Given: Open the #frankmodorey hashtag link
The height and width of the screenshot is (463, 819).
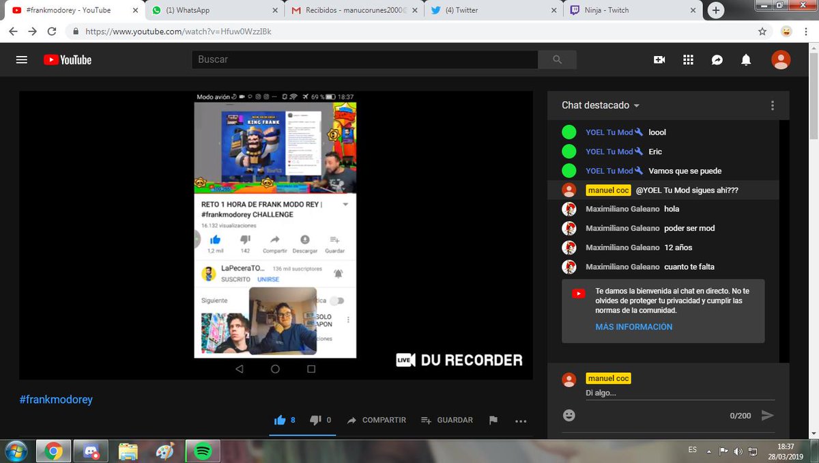Looking at the screenshot, I should coord(56,399).
